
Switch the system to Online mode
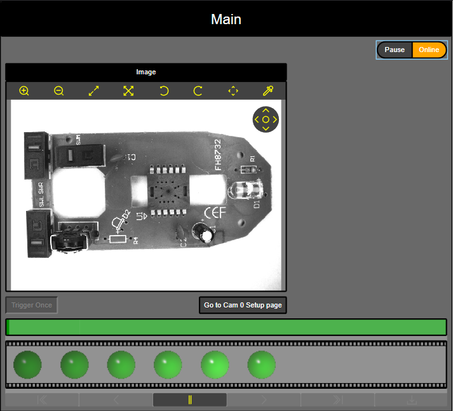tap(429, 50)
